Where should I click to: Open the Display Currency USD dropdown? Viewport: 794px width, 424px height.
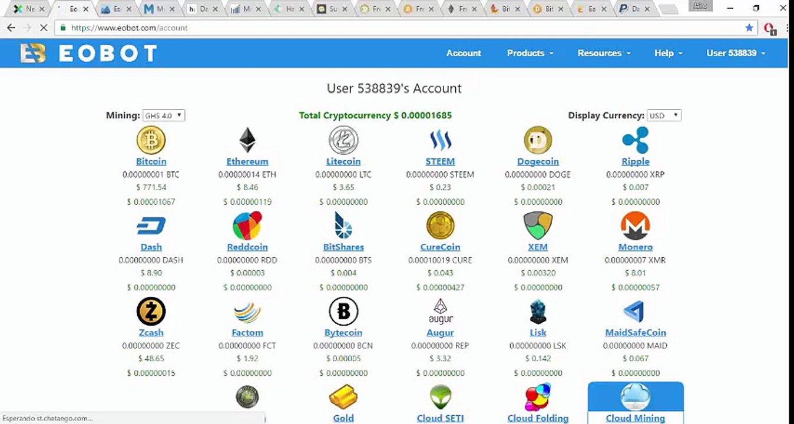(x=664, y=115)
